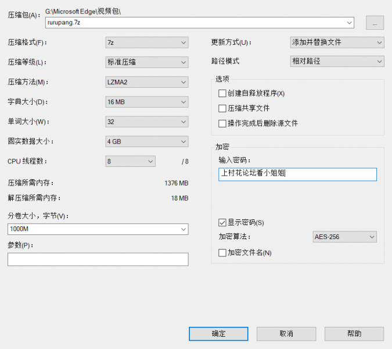Image resolution: width=392 pixels, height=349 pixels.
Task: Open the 加密算法 AES-256 dropdown
Action: 344,237
